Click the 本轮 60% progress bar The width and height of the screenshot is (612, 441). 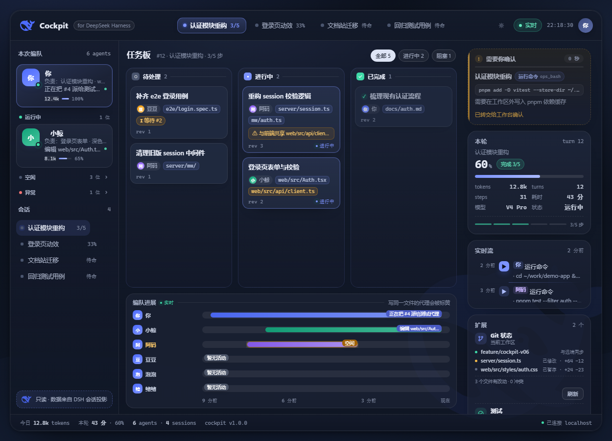point(529,176)
